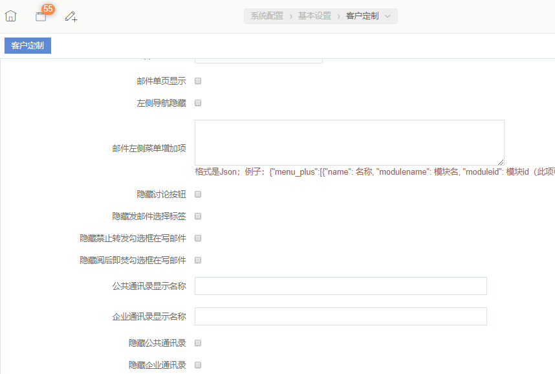
Task: Focus the 邮件左侧菜单增加项 text area
Action: (x=349, y=142)
